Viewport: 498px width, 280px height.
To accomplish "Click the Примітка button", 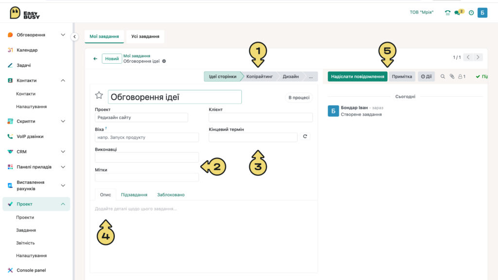I will (x=402, y=76).
